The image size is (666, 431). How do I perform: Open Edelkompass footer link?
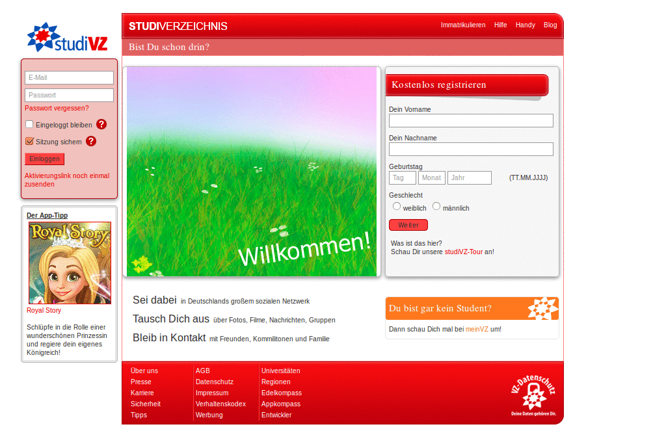point(281,393)
